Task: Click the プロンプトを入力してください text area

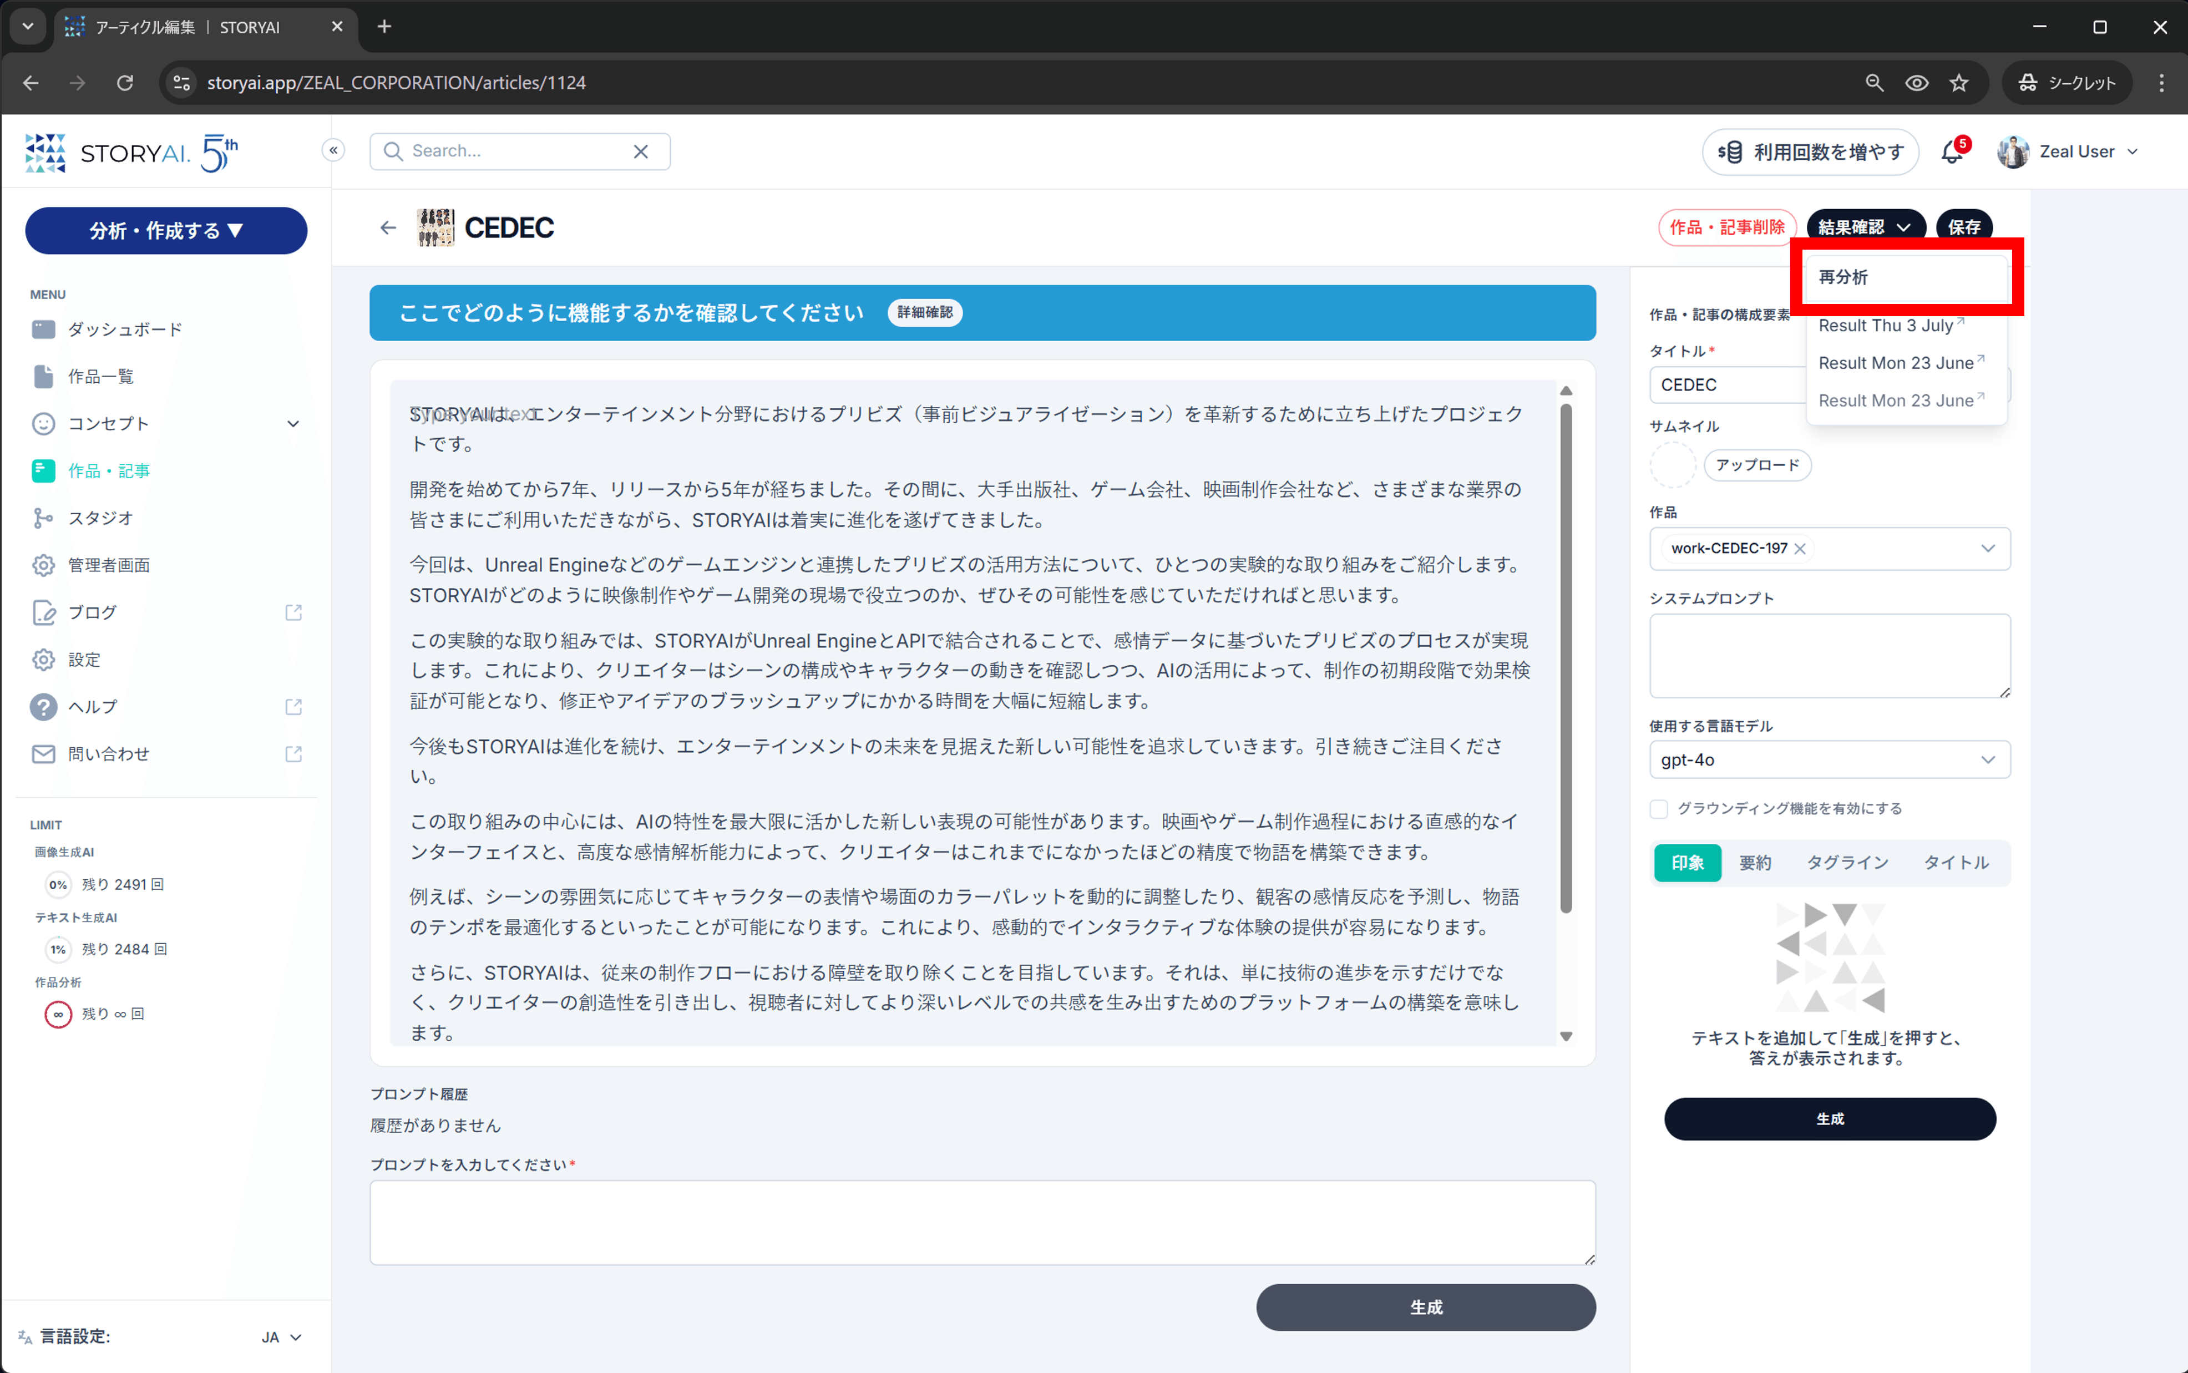Action: click(982, 1222)
